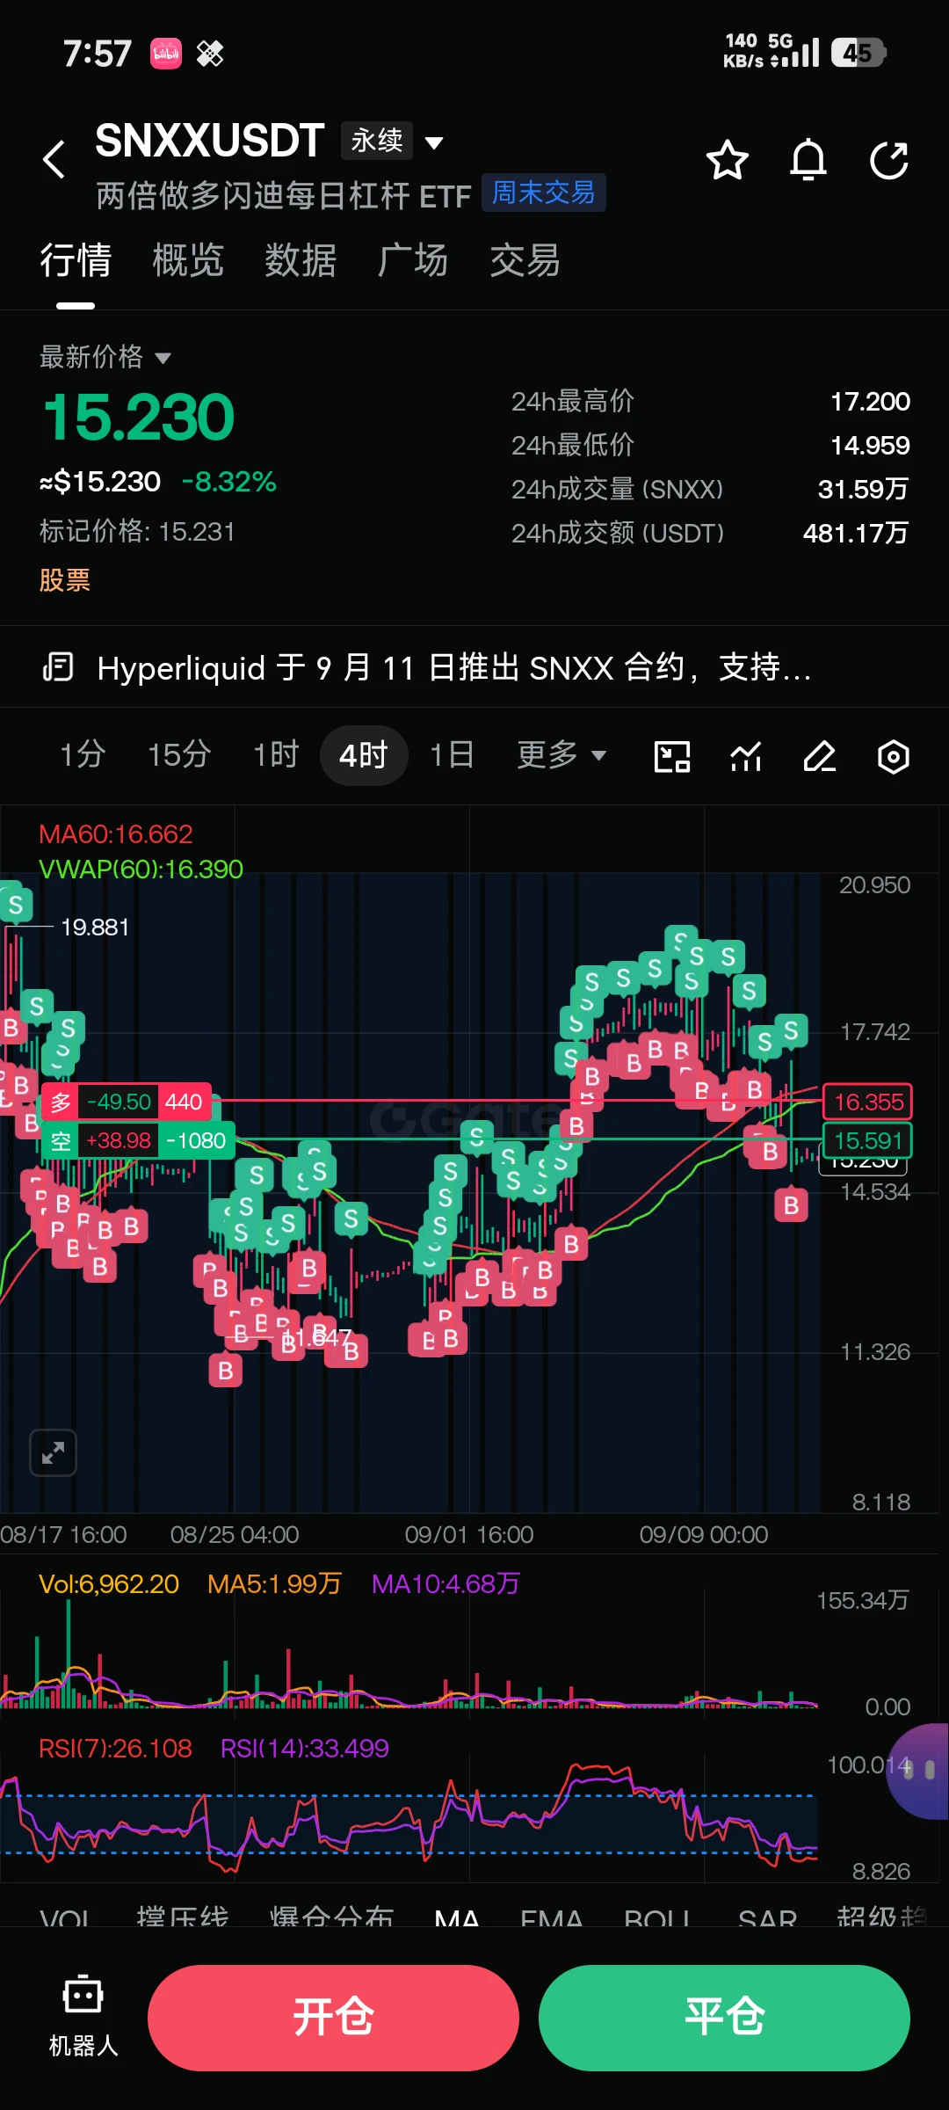Tap the MA60:16.662 indicator legend

[116, 833]
